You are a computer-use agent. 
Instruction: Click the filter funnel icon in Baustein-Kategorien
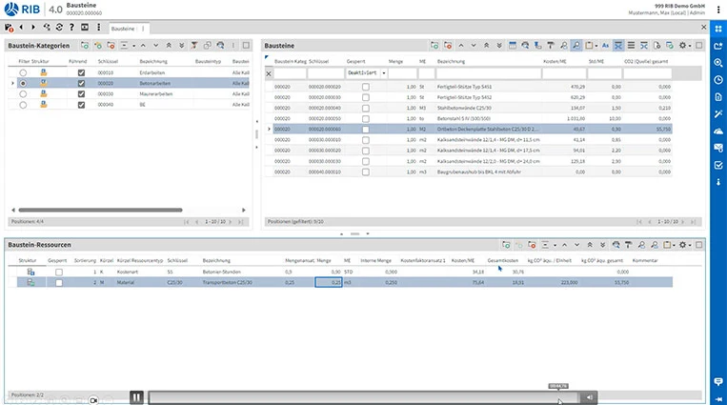[194, 46]
